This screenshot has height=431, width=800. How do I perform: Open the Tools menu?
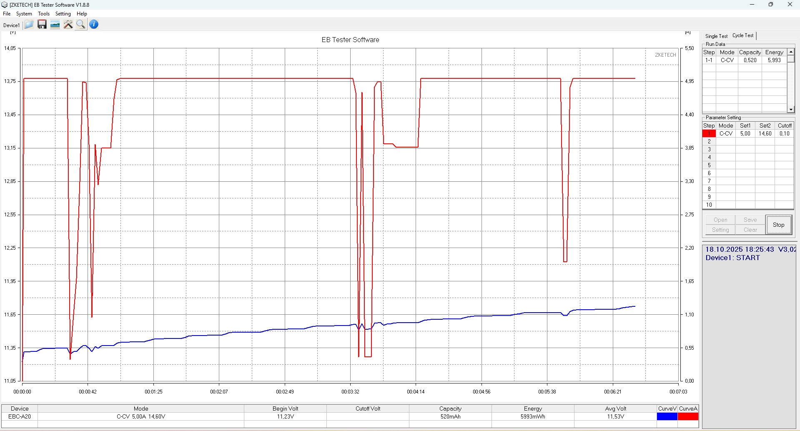coord(44,14)
